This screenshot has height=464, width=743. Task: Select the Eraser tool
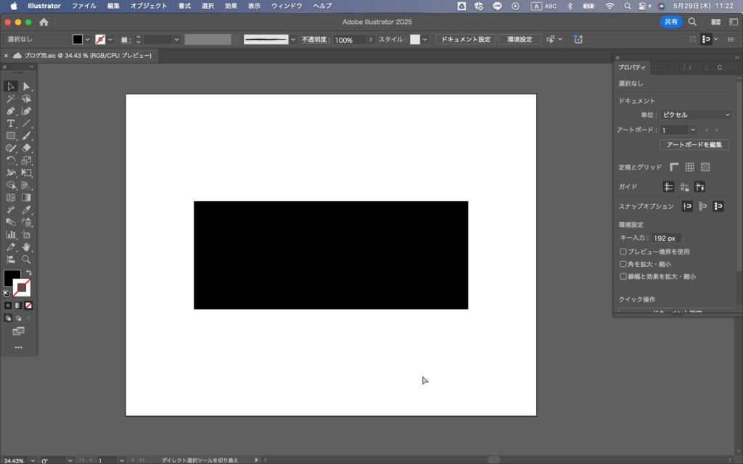(x=27, y=148)
